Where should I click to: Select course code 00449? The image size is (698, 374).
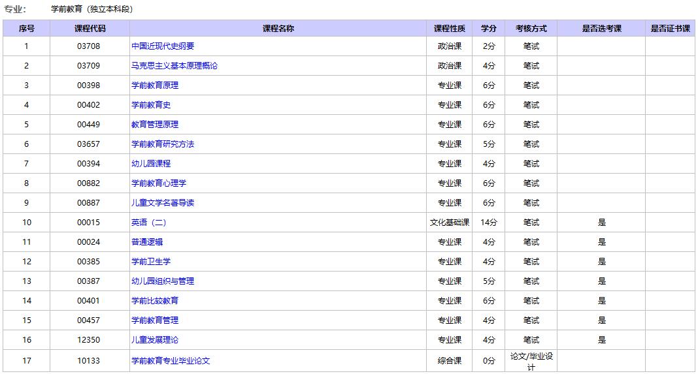point(89,125)
